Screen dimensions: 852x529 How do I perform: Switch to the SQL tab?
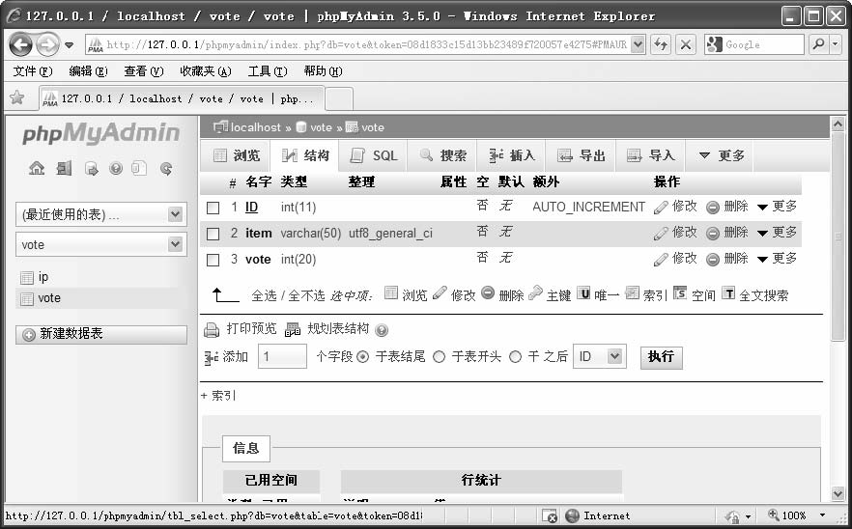373,155
